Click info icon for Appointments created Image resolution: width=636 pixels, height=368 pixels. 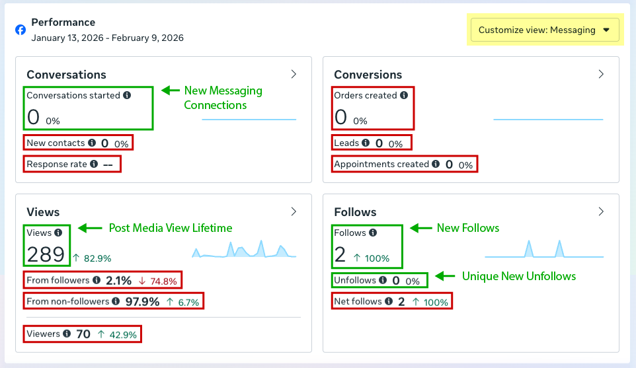pyautogui.click(x=436, y=164)
